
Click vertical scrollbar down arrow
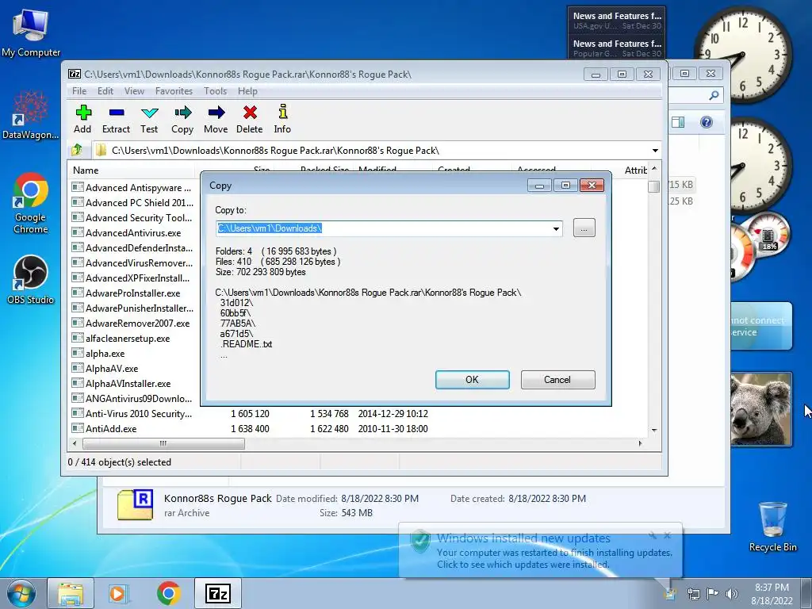point(654,430)
